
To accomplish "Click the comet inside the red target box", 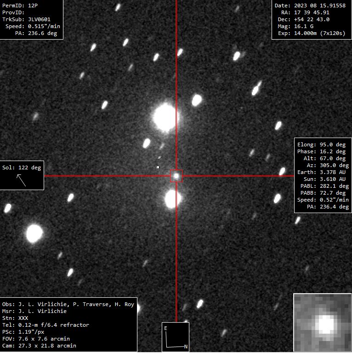I will pos(176,176).
